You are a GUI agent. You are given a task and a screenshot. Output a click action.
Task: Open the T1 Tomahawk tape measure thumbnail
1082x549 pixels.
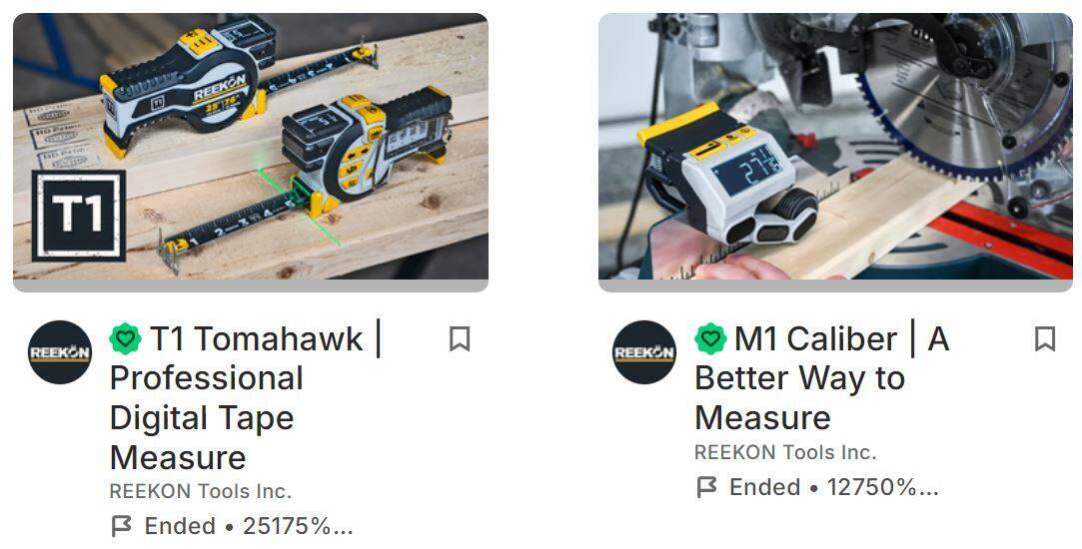(x=251, y=146)
